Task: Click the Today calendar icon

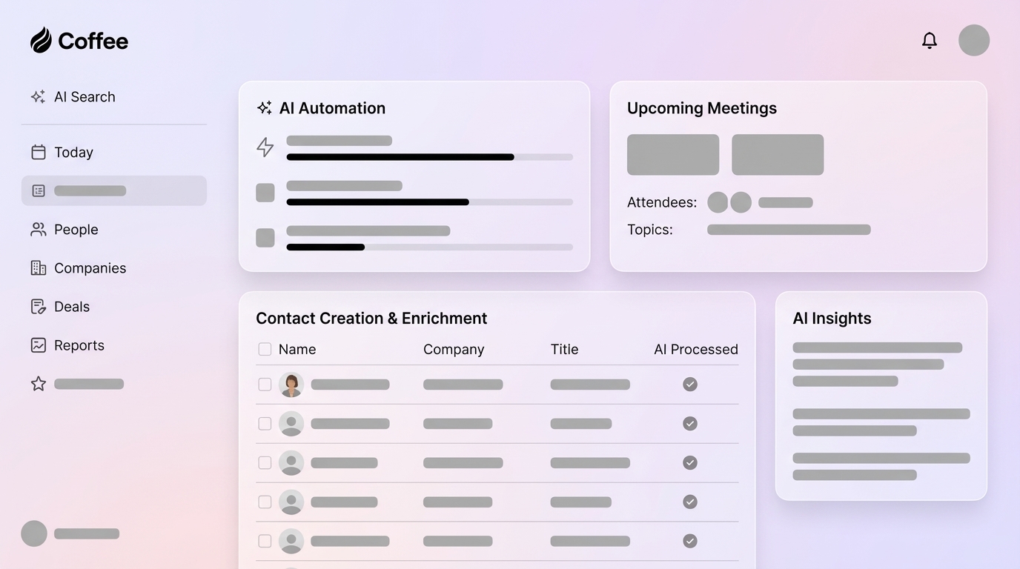Action: [x=38, y=152]
